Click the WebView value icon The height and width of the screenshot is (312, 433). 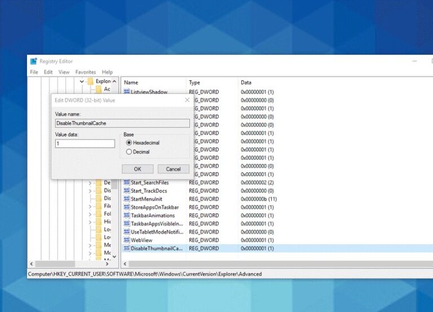pyautogui.click(x=126, y=240)
